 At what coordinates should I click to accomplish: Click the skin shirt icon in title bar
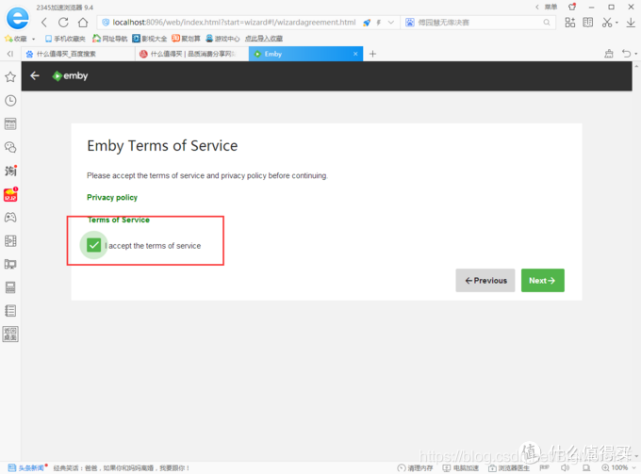point(572,7)
